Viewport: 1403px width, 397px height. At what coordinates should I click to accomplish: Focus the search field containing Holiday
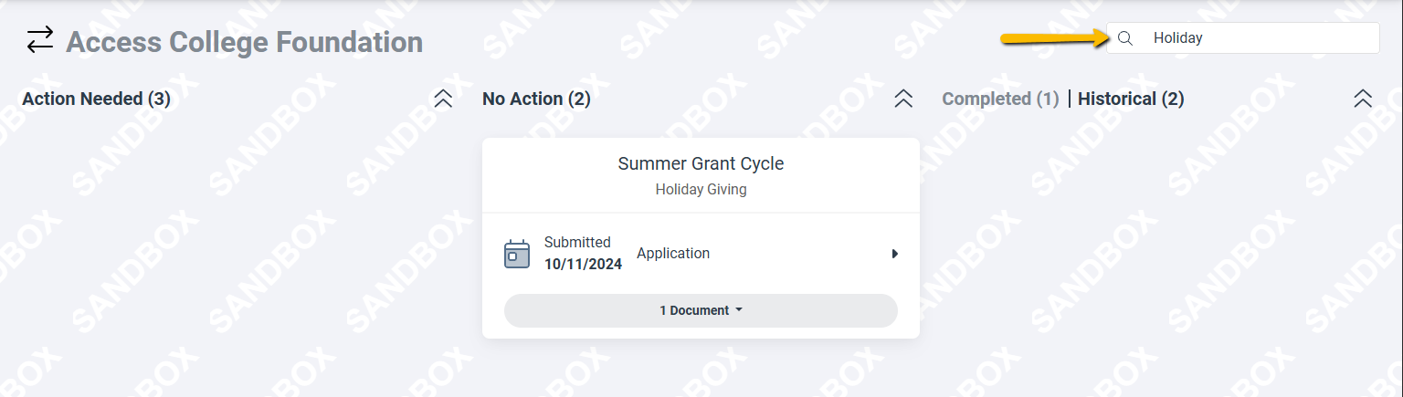pos(1243,38)
